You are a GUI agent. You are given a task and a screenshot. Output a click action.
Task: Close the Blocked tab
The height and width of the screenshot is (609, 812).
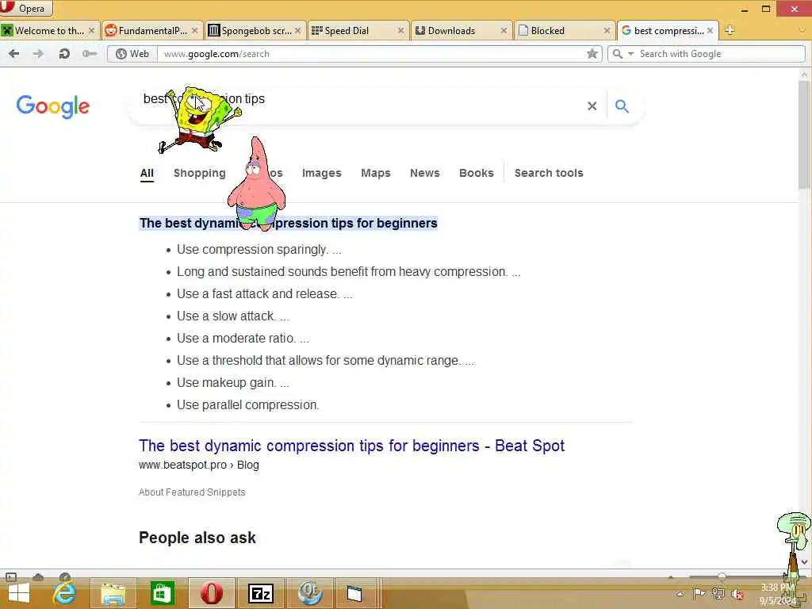tap(607, 31)
